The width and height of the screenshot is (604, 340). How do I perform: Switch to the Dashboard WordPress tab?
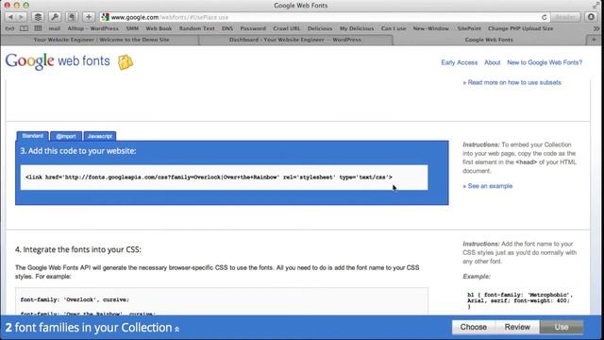click(x=295, y=40)
